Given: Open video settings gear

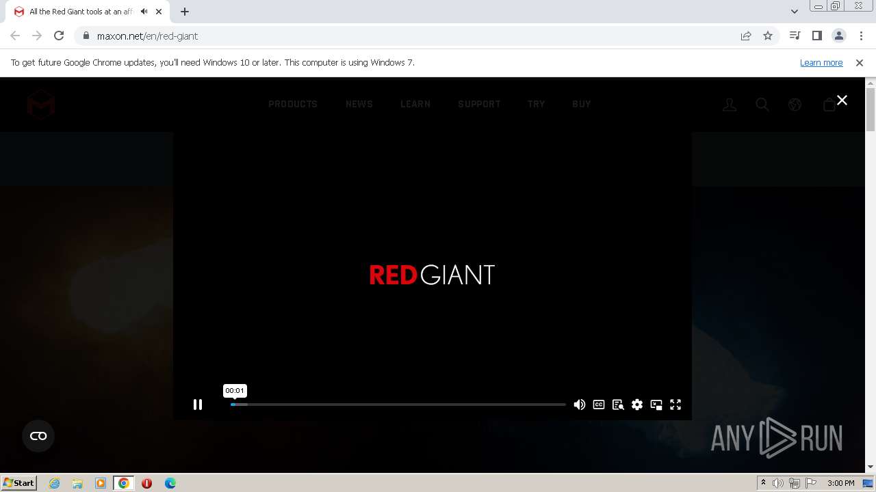Looking at the screenshot, I should tap(637, 405).
